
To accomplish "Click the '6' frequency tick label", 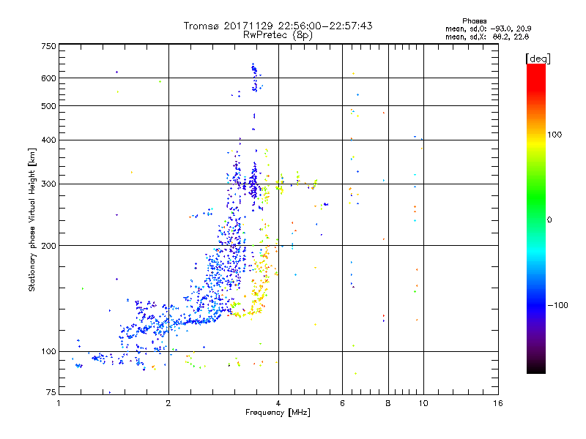I will coord(342,403).
